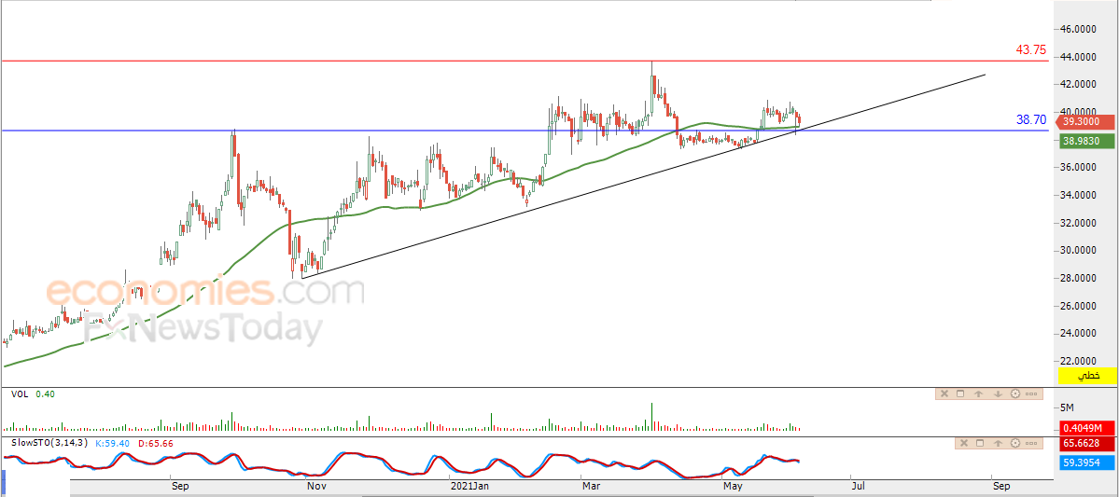Click the SlowSTO(3,14,3) indicator title
Image resolution: width=1119 pixels, height=497 pixels.
click(48, 443)
